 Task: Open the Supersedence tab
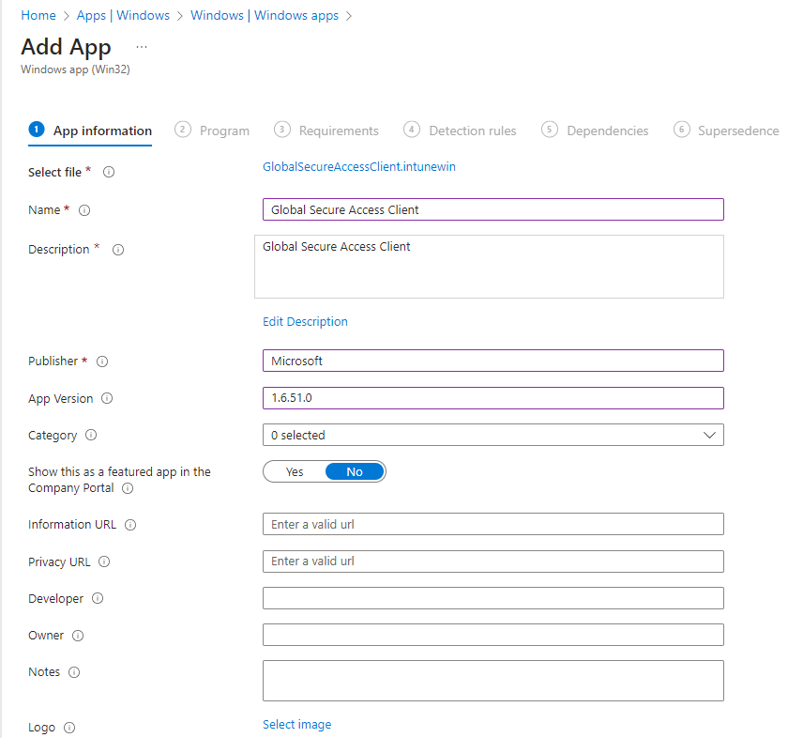tap(726, 131)
